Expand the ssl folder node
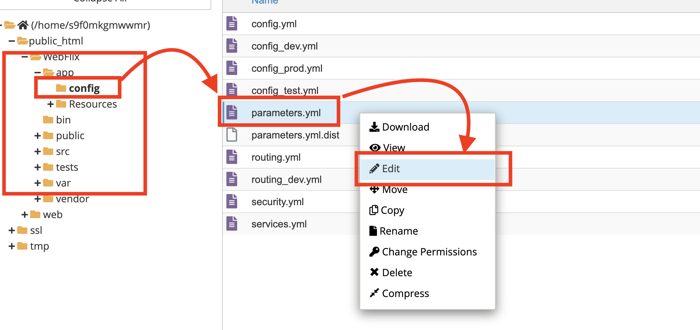 click(11, 230)
